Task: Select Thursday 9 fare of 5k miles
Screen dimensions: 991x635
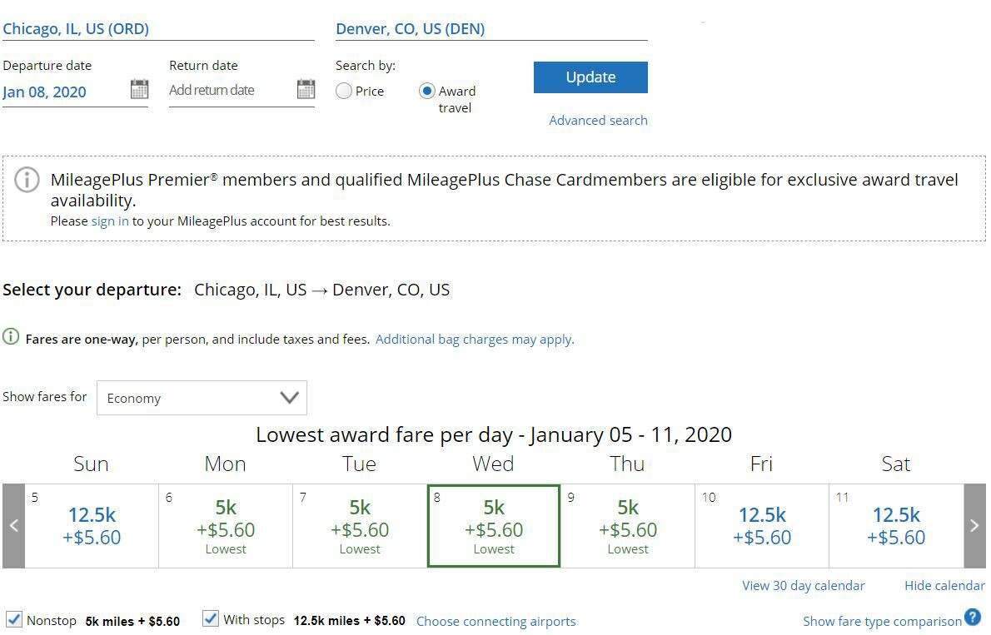Action: pos(628,526)
